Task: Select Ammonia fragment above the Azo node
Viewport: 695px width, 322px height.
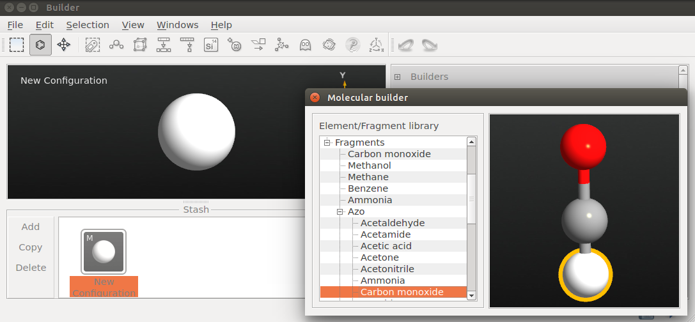Action: [x=370, y=200]
